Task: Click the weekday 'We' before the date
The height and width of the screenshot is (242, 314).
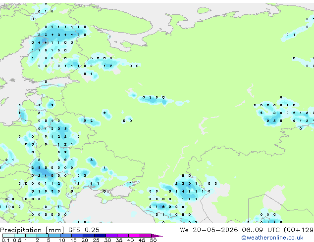Action: [x=184, y=230]
